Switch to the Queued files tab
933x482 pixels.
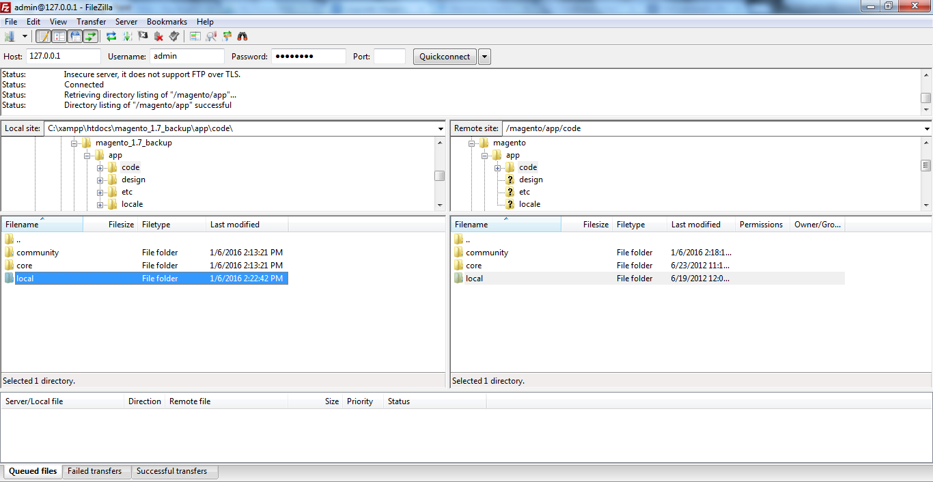pos(33,471)
